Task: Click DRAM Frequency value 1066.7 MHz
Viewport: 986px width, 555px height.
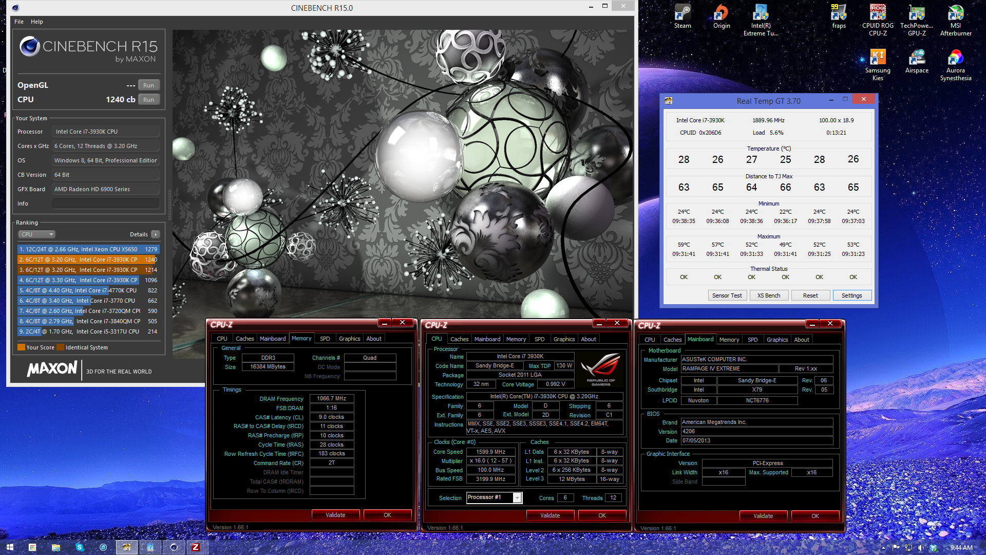Action: [332, 399]
